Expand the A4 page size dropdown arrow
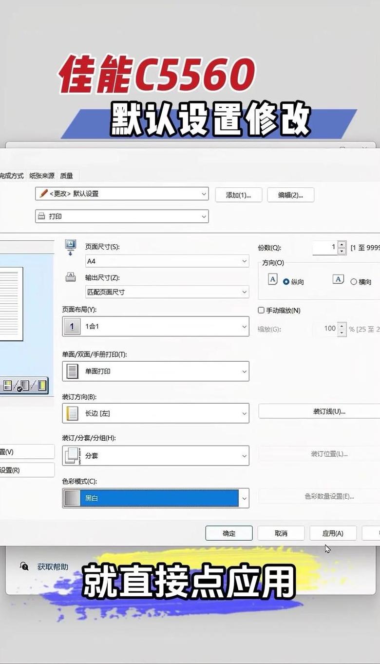The image size is (380, 664). coord(245,261)
